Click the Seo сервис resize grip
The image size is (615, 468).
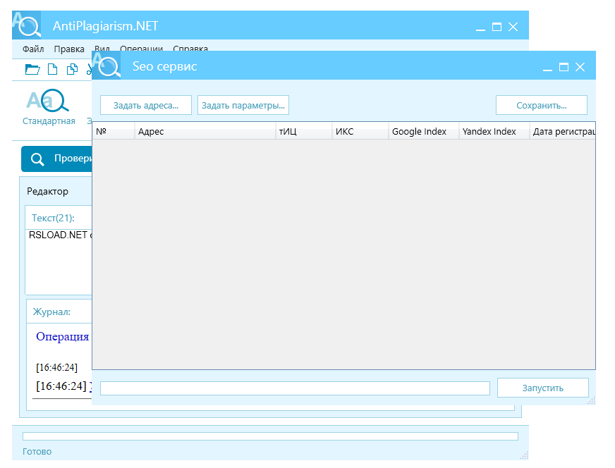(x=591, y=400)
